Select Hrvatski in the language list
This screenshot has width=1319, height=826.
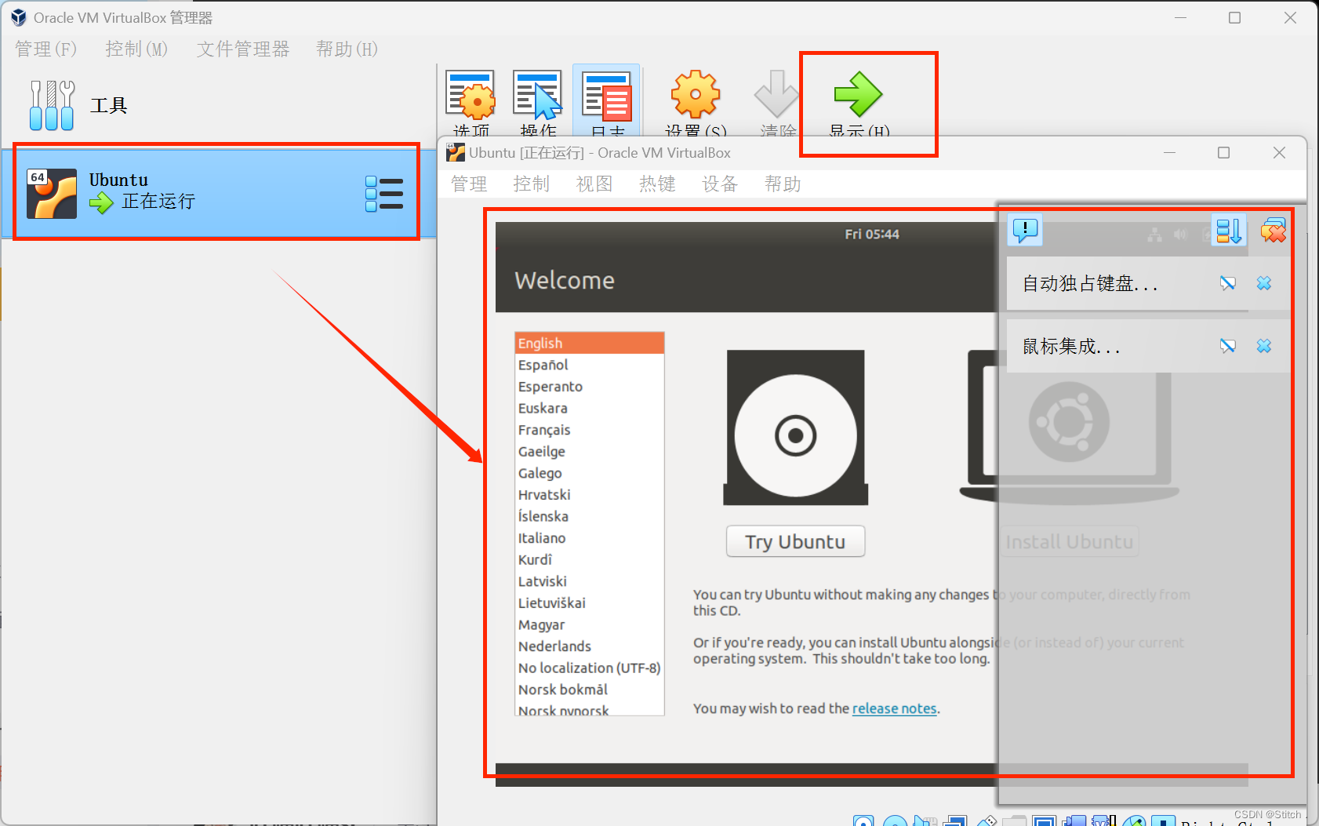coord(590,495)
